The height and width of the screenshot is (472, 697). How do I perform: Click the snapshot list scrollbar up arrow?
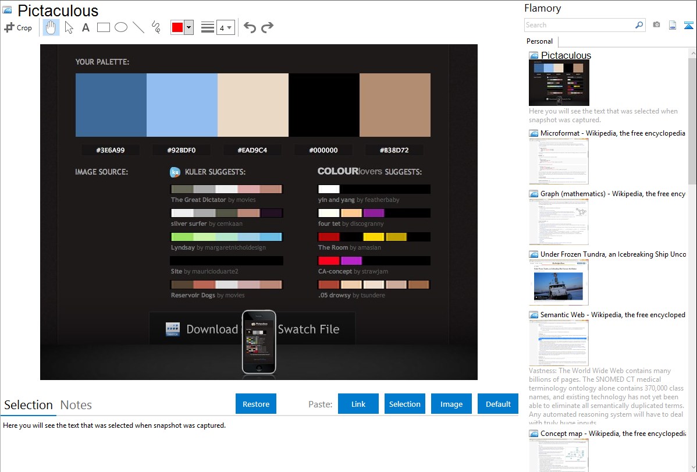[x=692, y=53]
